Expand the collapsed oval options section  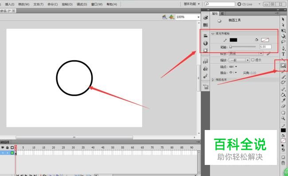[x=213, y=80]
